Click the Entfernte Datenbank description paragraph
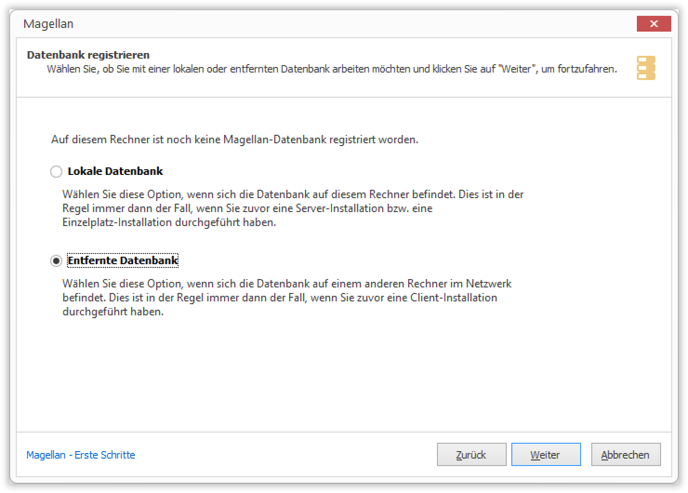 pyautogui.click(x=287, y=298)
